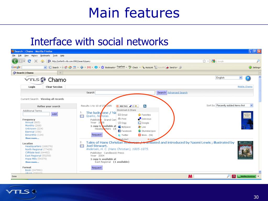This screenshot has height=201, width=268.
Task: Open the View menu
Action: 26,55
